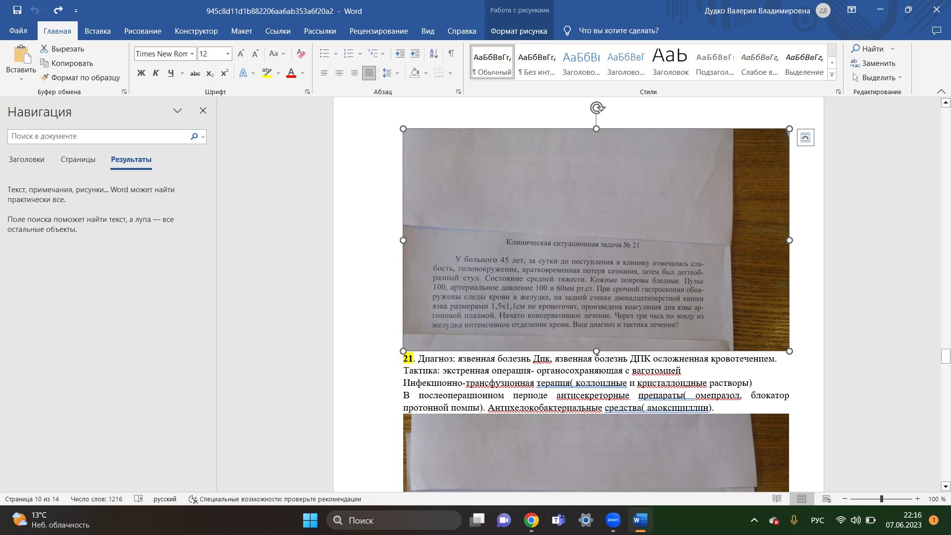
Task: Toggle underline formatting (Ч)
Action: coord(171,73)
